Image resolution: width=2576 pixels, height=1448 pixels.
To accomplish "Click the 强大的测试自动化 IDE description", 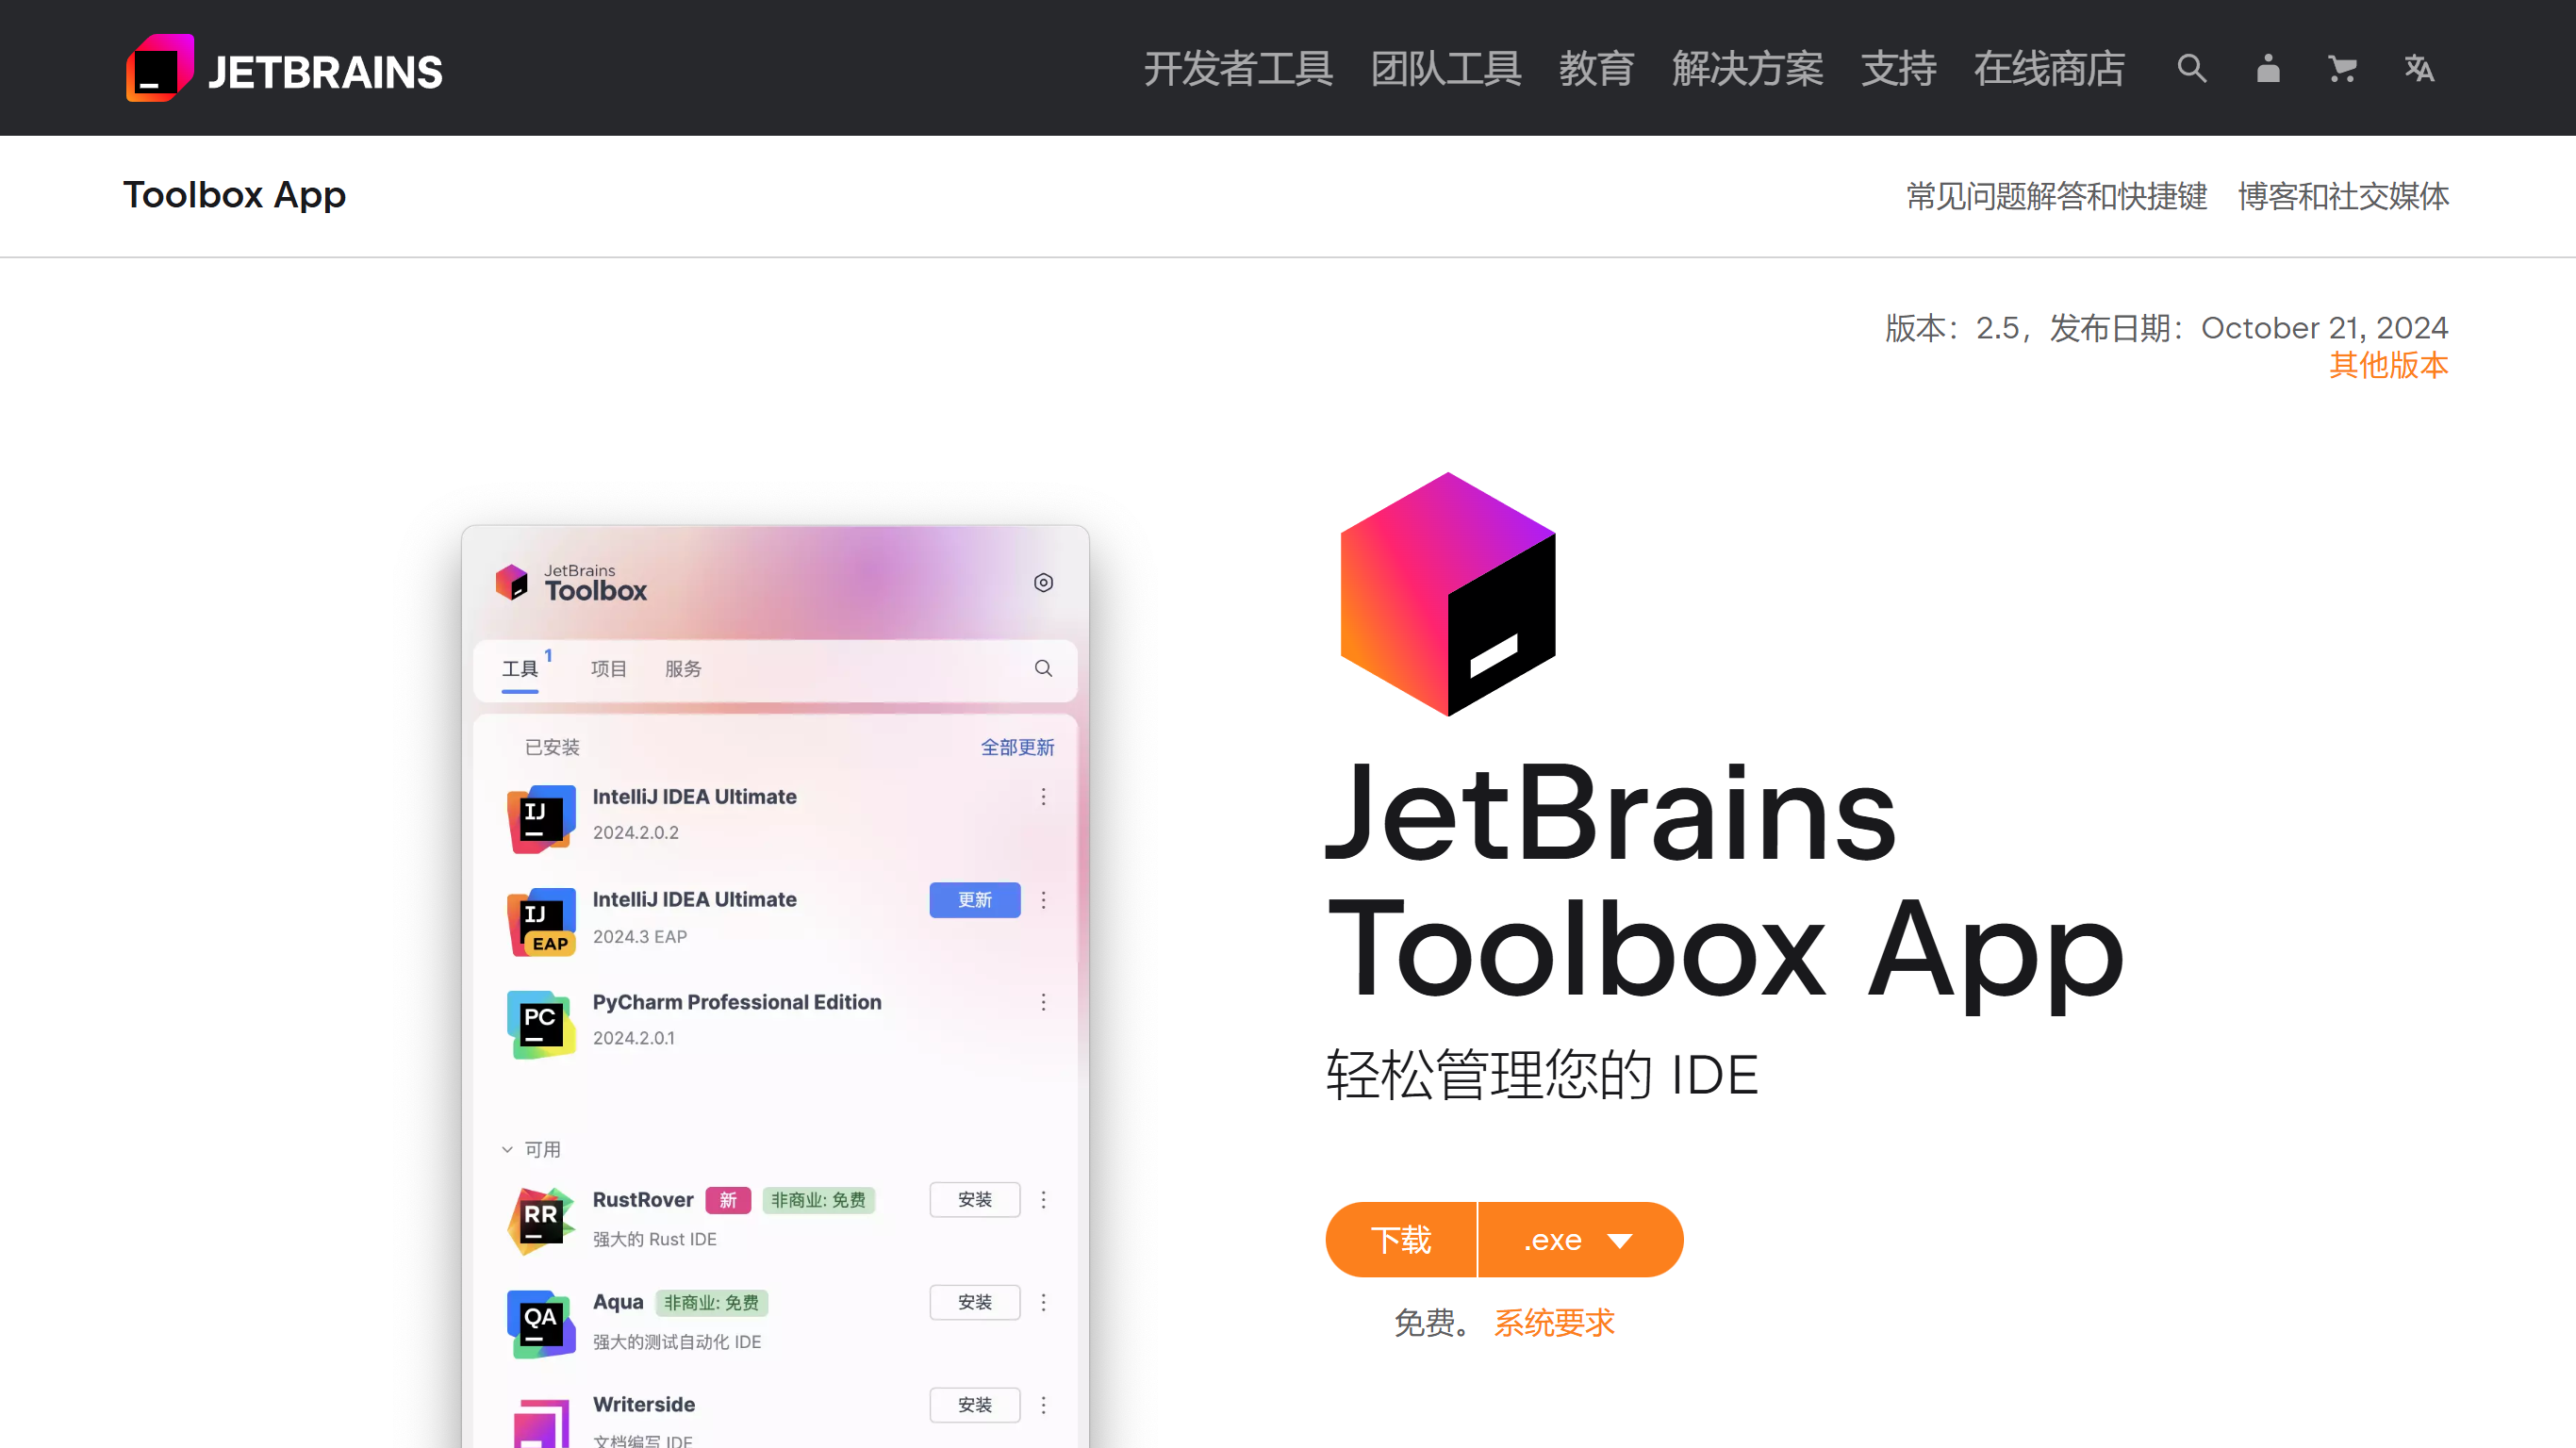I will coord(677,1342).
